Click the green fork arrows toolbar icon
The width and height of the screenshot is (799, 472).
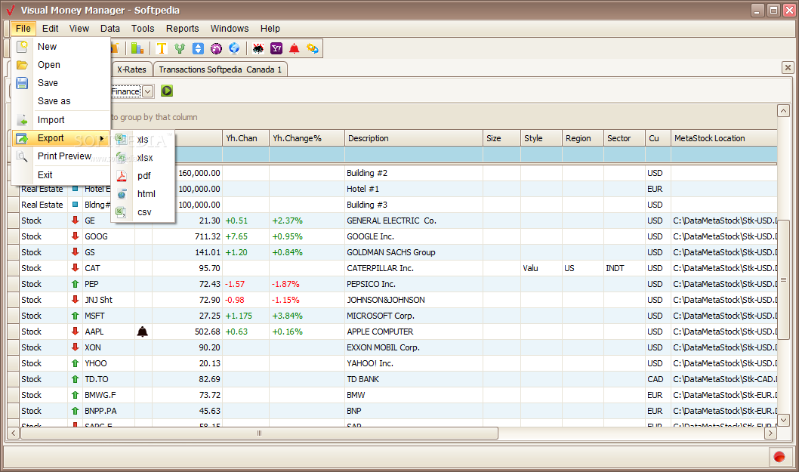point(180,48)
